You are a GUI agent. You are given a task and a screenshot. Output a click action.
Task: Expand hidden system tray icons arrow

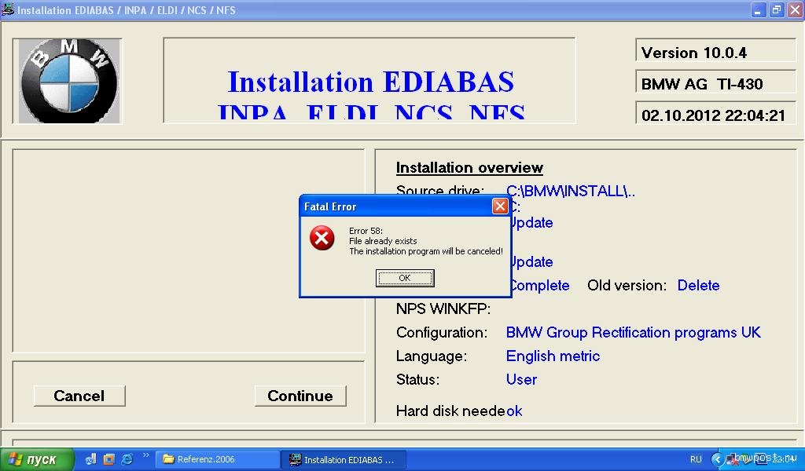coord(717,459)
